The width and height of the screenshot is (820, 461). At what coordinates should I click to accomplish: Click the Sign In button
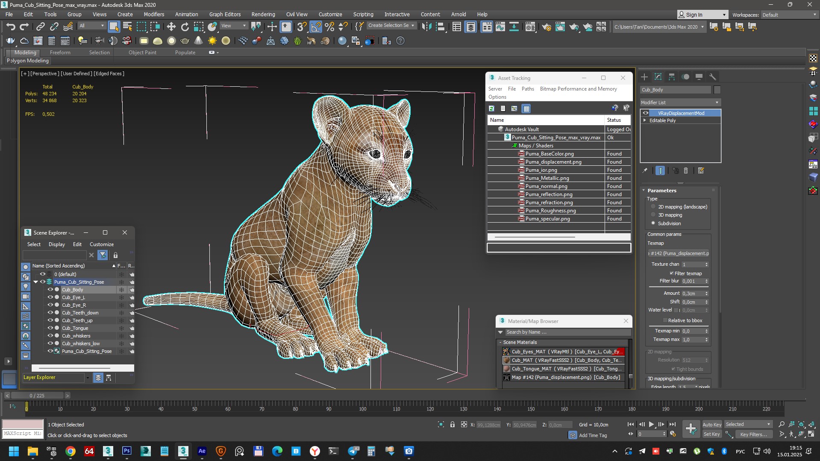tap(702, 15)
